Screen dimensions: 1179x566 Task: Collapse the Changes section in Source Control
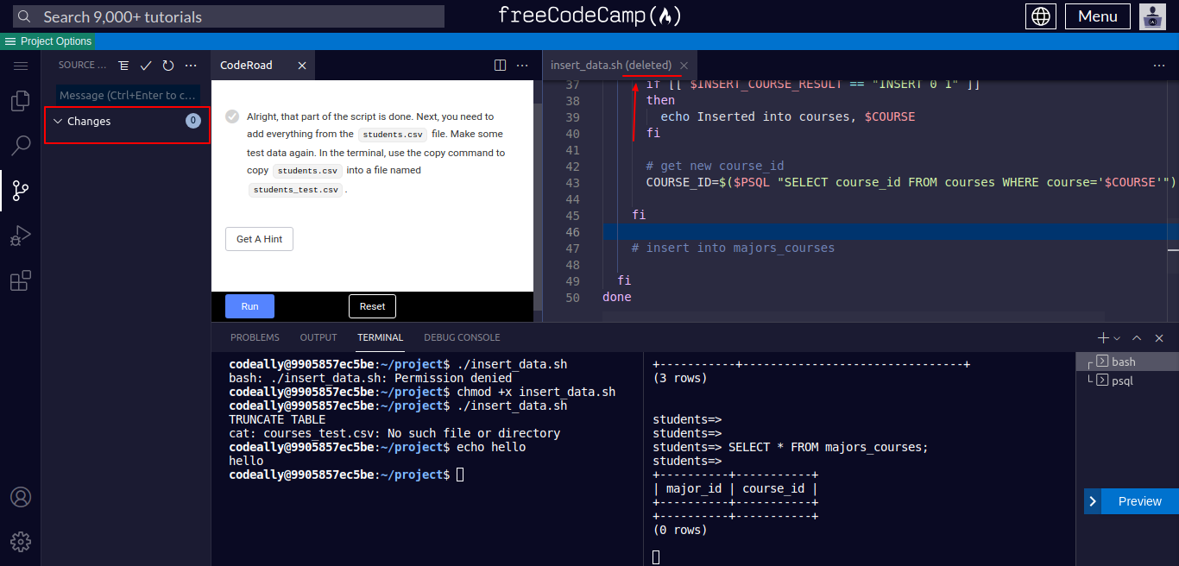59,121
